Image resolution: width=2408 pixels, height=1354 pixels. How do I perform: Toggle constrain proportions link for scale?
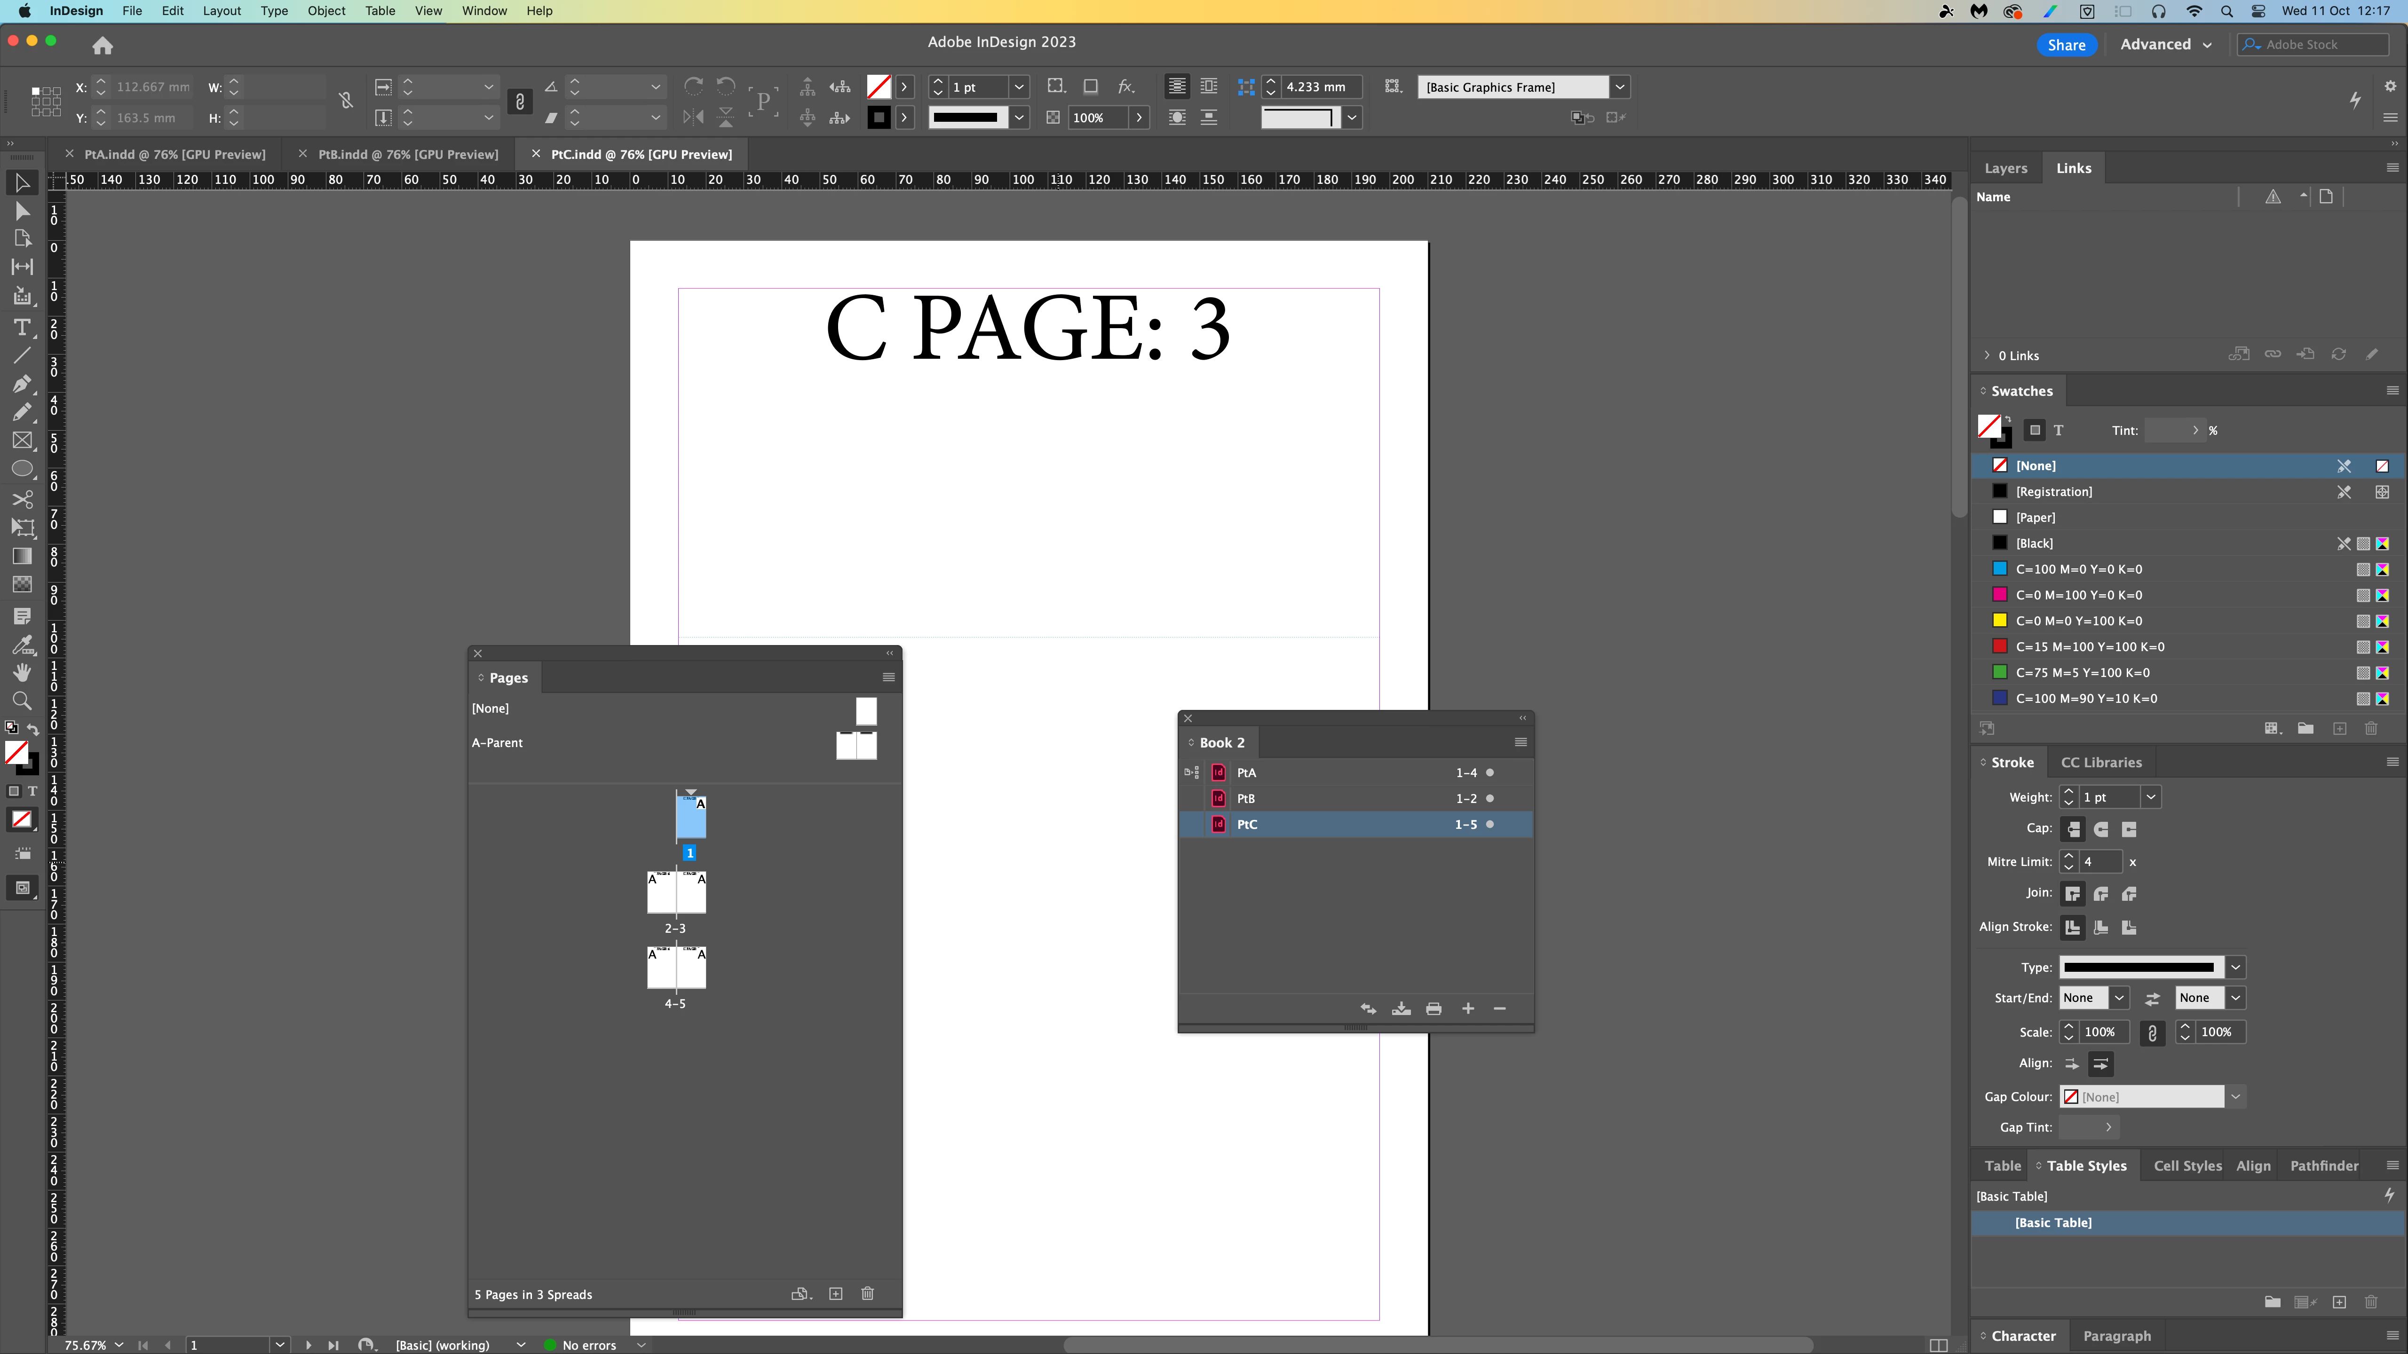(x=2152, y=1032)
